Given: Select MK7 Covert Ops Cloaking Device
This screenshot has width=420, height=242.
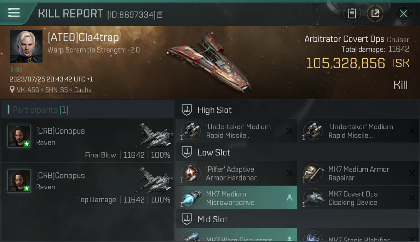Looking at the screenshot, I should point(358,198).
